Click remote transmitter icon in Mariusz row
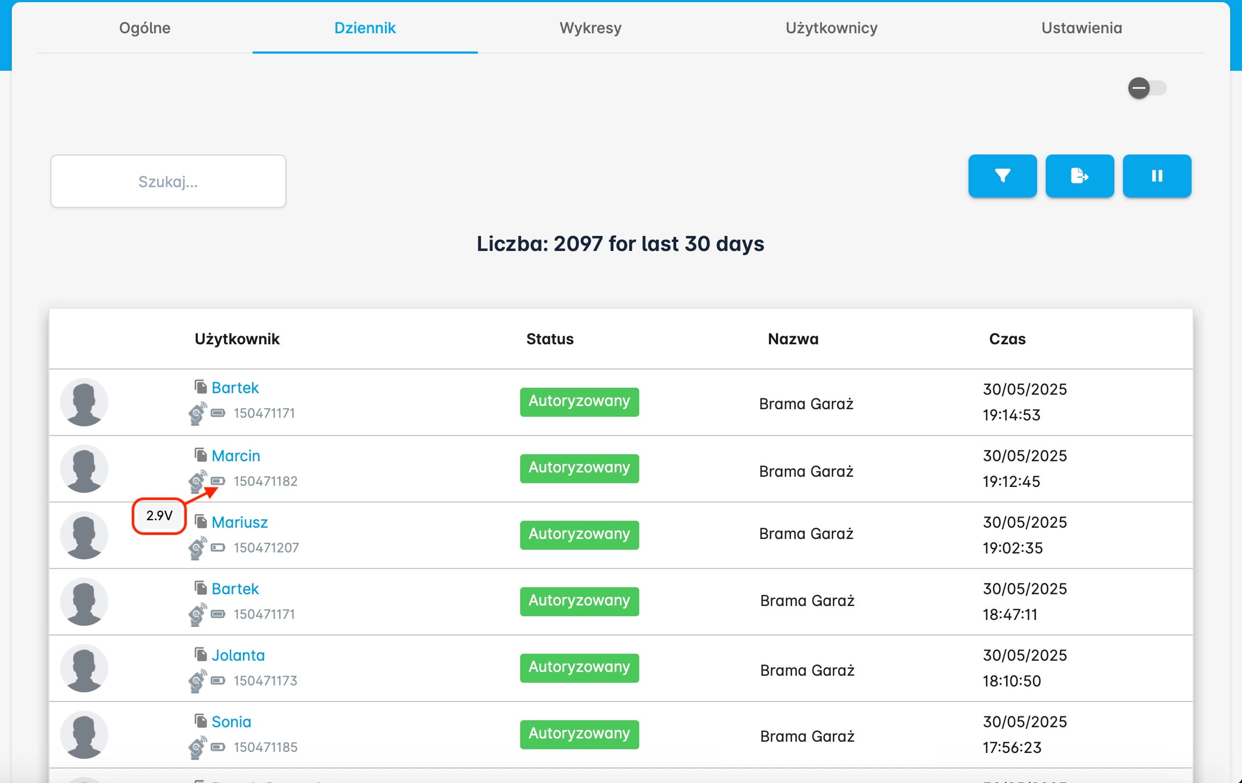 (197, 548)
